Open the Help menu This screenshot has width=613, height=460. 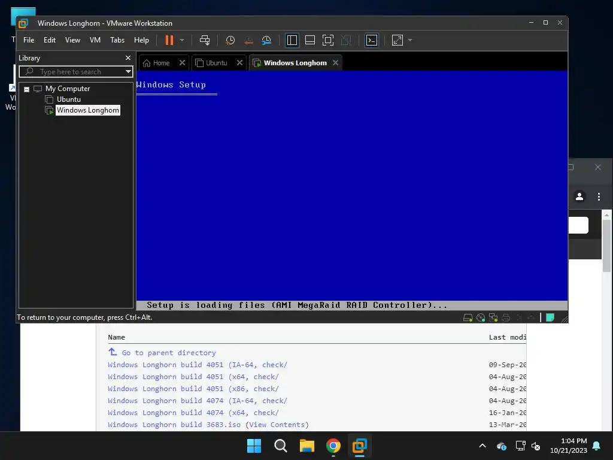click(141, 40)
